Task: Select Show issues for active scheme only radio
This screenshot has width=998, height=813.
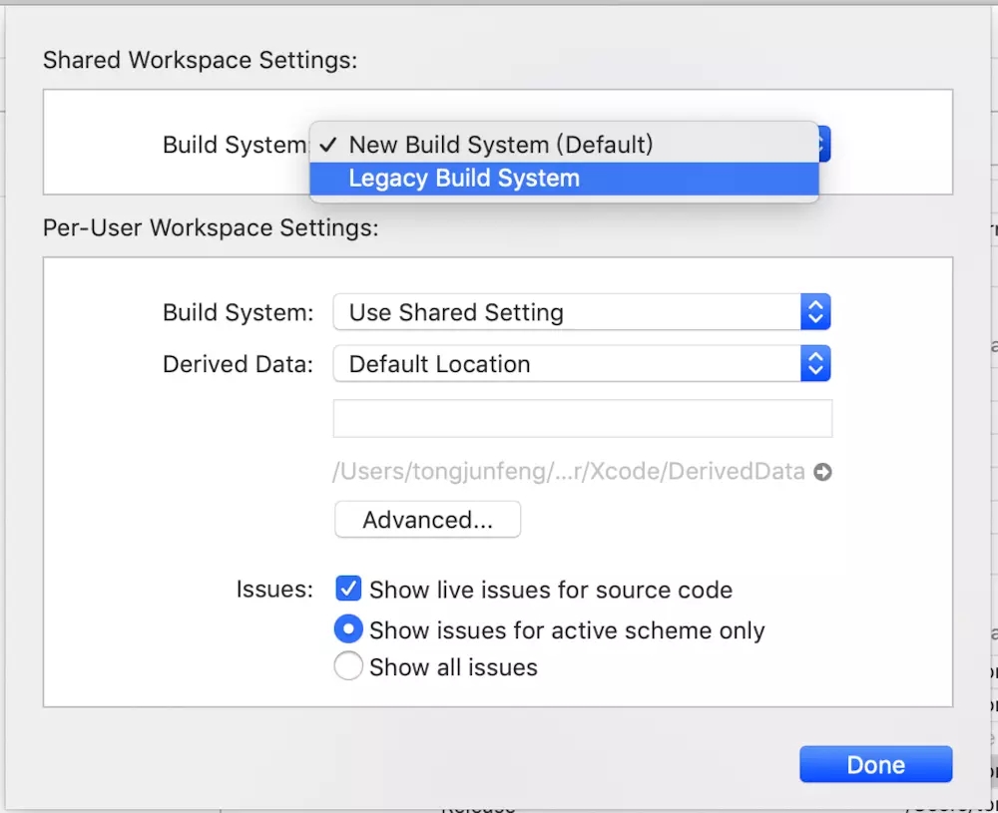Action: tap(348, 629)
